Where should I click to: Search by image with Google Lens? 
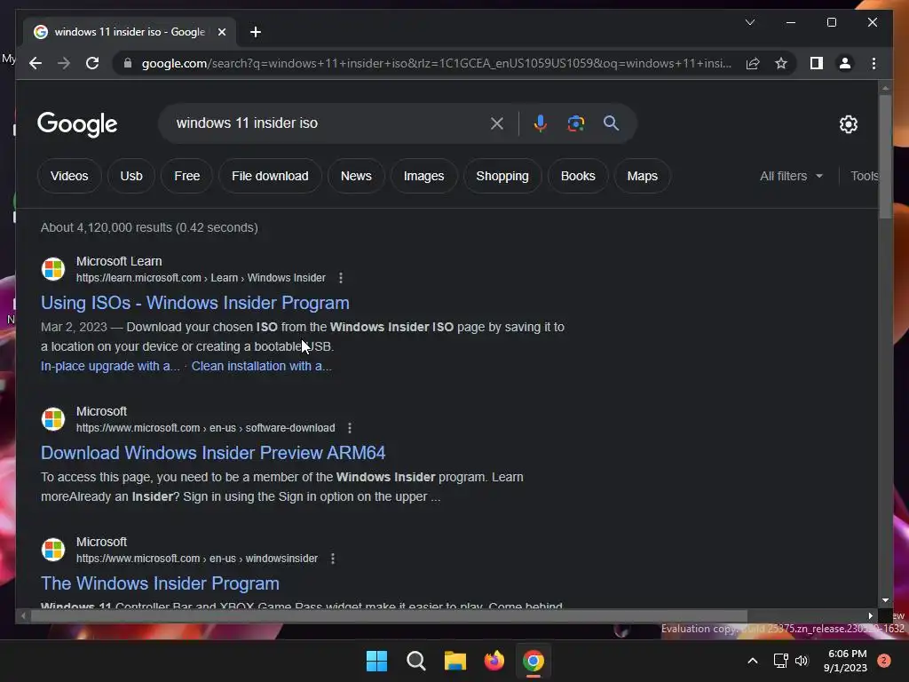(575, 123)
